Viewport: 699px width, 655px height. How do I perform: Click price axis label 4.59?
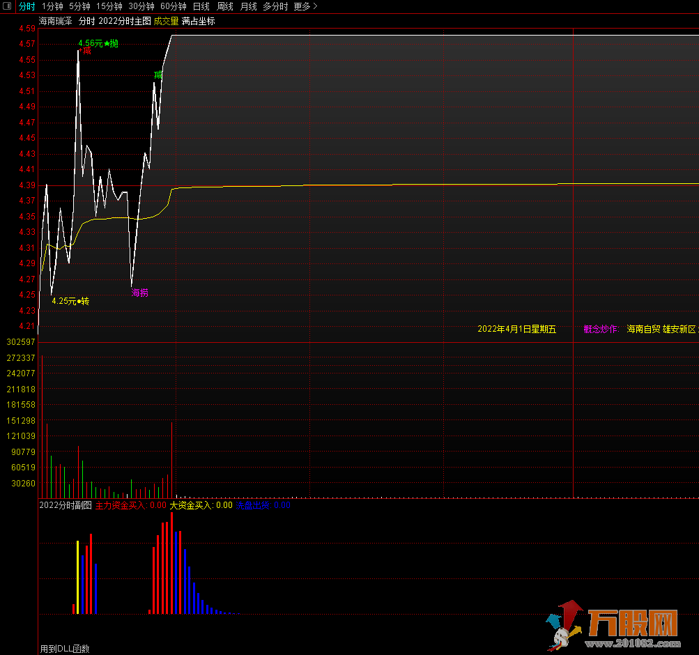click(26, 29)
